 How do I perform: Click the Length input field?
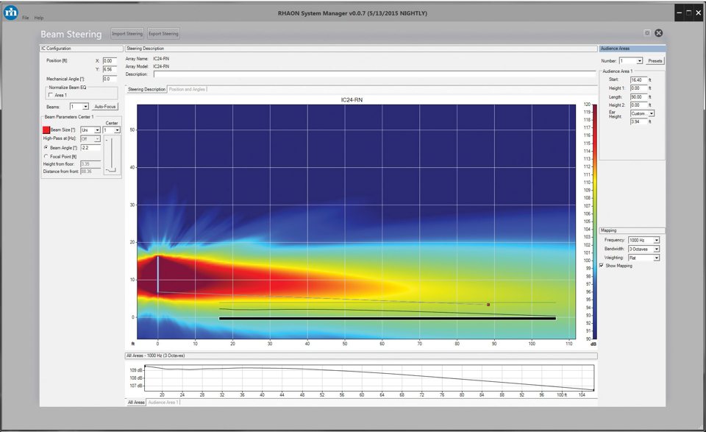pos(638,97)
